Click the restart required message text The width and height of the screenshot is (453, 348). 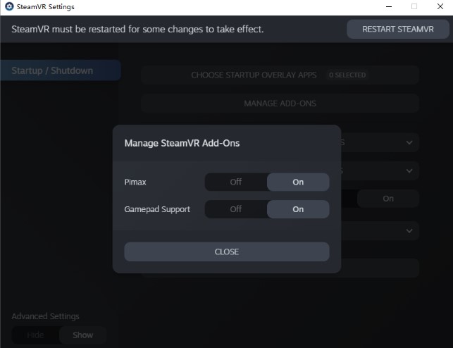[x=137, y=29]
